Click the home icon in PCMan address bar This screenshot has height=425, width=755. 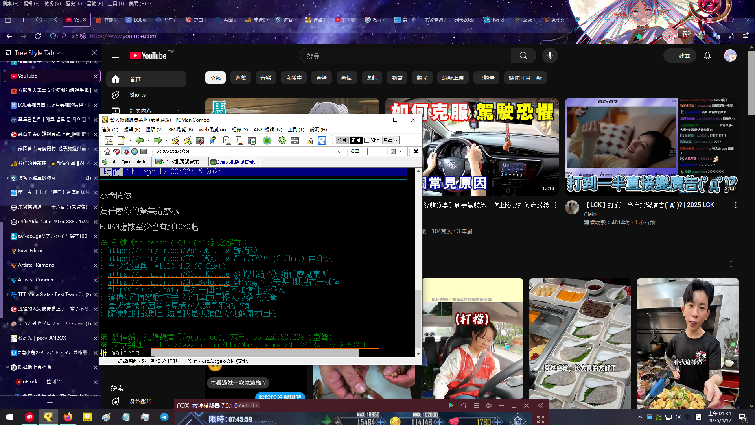click(107, 152)
